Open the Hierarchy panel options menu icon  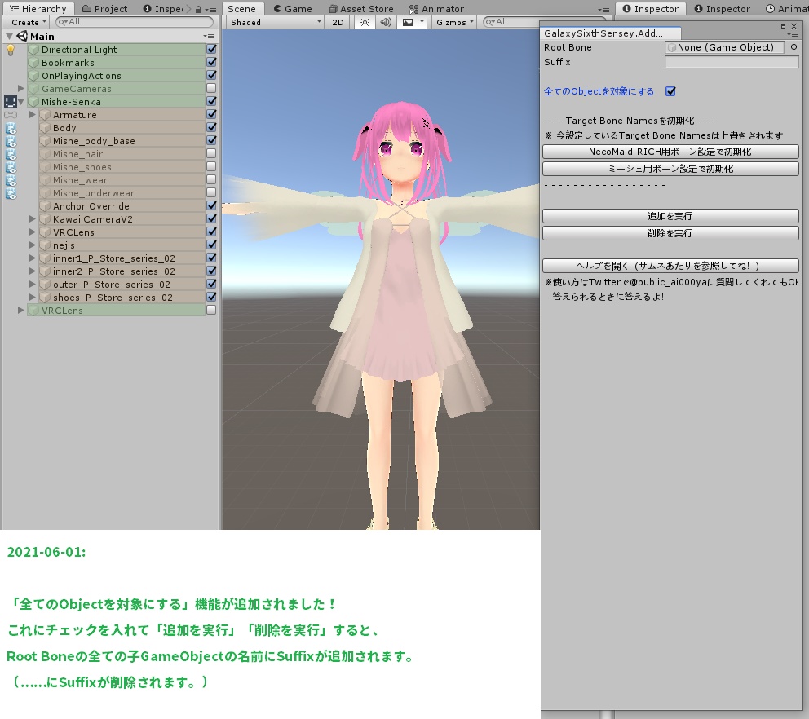tap(210, 9)
